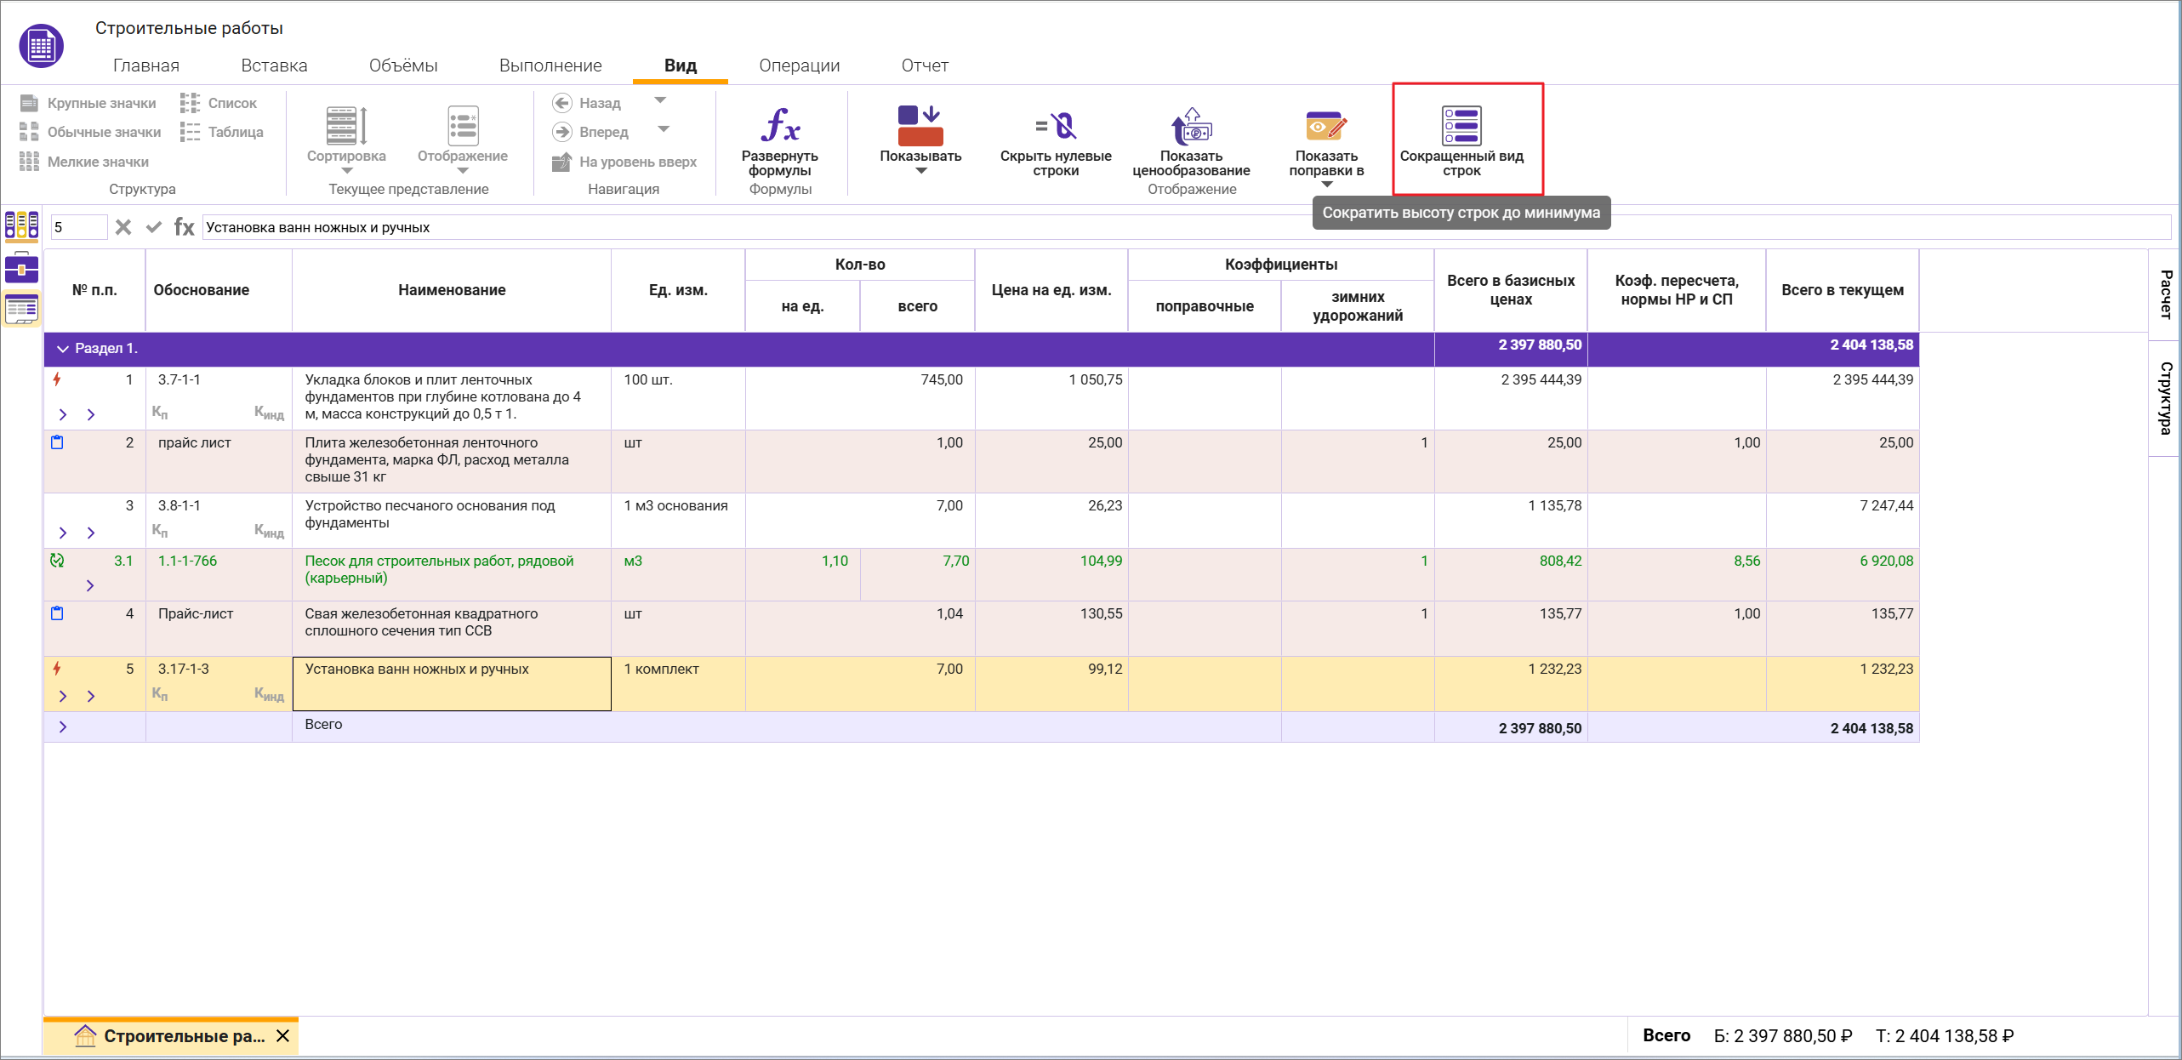Screen dimensions: 2182x1060
Task: Click the app logo icon in the header
Action: [41, 46]
